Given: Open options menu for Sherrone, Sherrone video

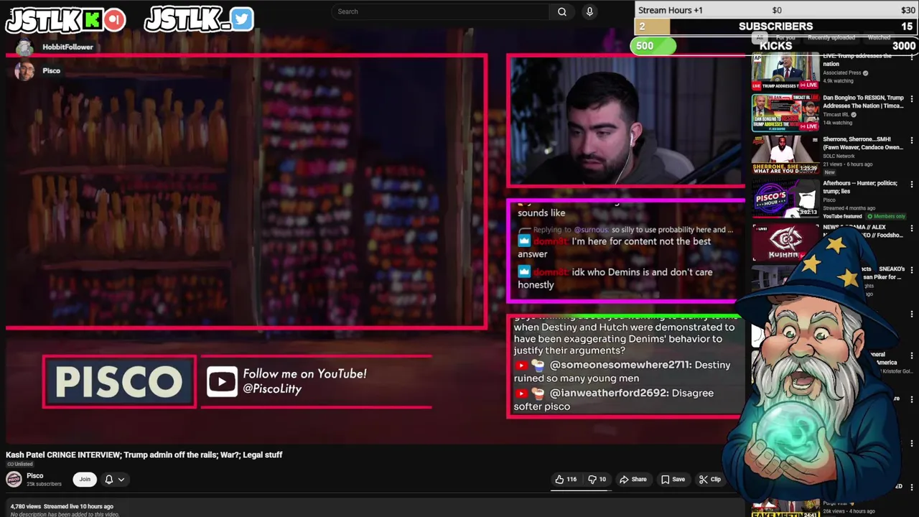Looking at the screenshot, I should [912, 141].
